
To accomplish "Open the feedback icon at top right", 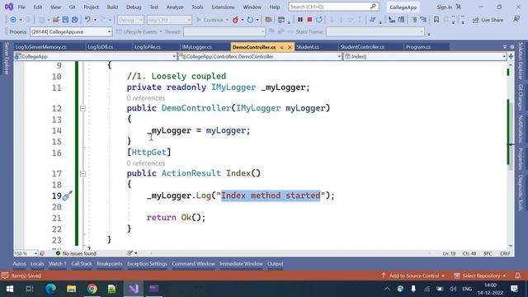I will [516, 19].
